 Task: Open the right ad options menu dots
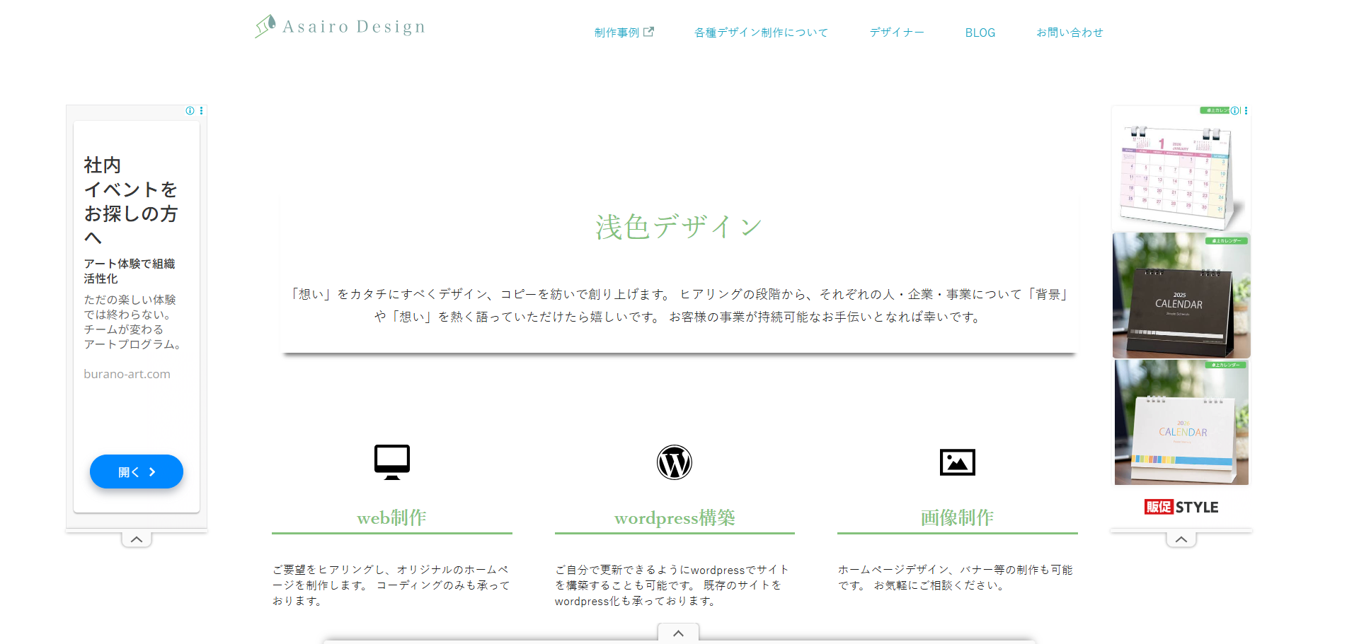(1246, 111)
